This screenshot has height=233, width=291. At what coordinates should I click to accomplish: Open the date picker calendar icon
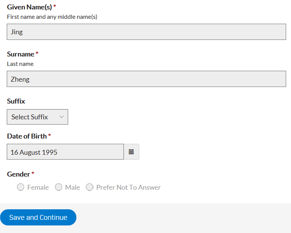[131, 152]
